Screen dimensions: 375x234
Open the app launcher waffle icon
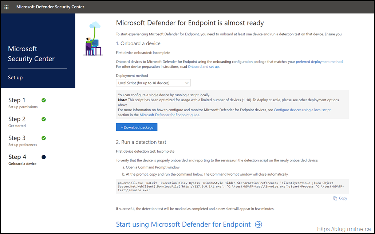[x=7, y=7]
